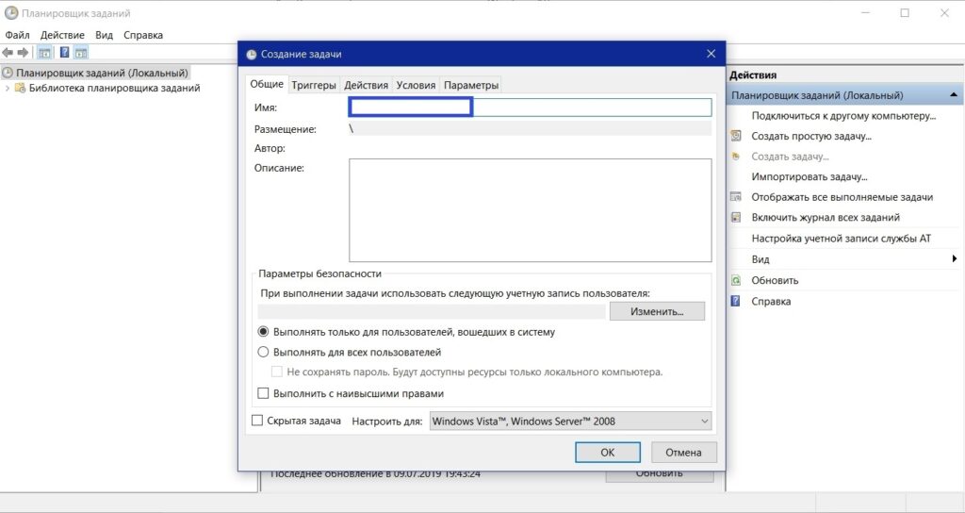Select 'Выполнять только для пользователей, вошедших в систему'
Image resolution: width=965 pixels, height=513 pixels.
264,332
